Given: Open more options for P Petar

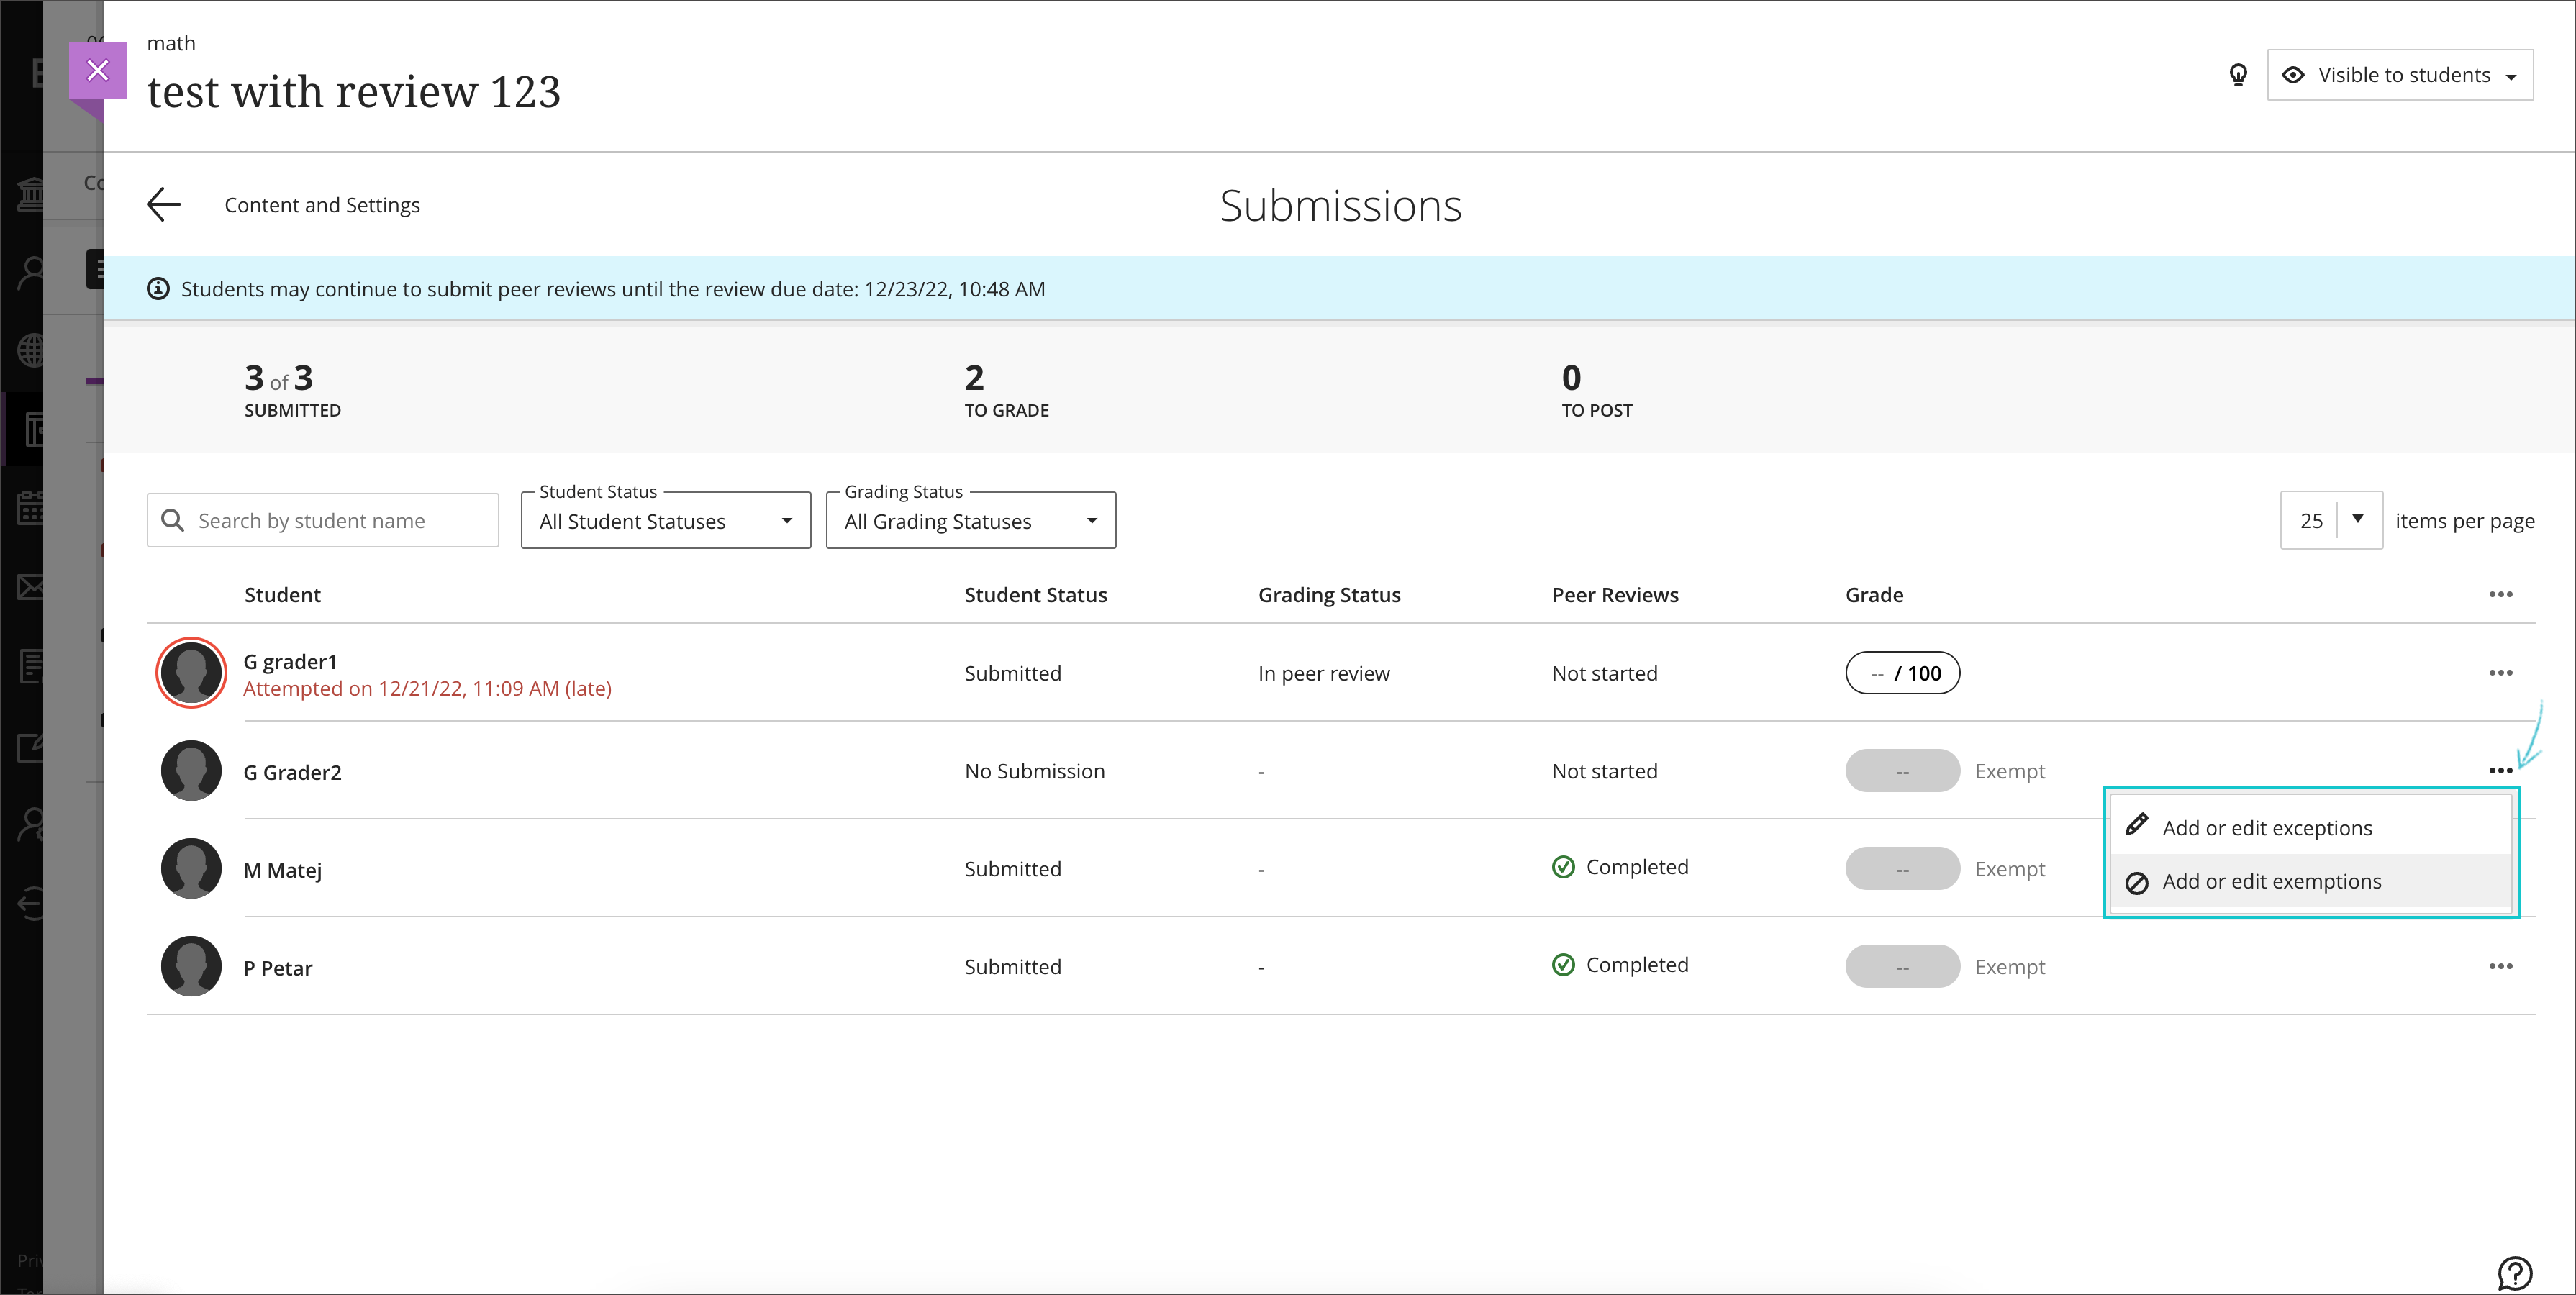Looking at the screenshot, I should coord(2500,966).
